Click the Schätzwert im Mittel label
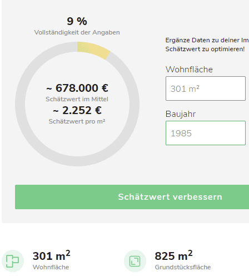This screenshot has width=249, height=276. pyautogui.click(x=77, y=99)
